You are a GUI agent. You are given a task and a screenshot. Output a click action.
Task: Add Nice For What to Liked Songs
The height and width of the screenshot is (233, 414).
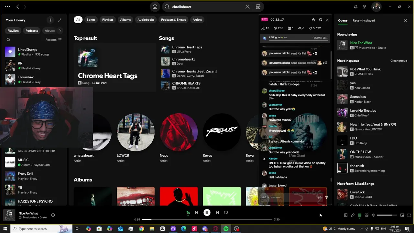(53, 215)
